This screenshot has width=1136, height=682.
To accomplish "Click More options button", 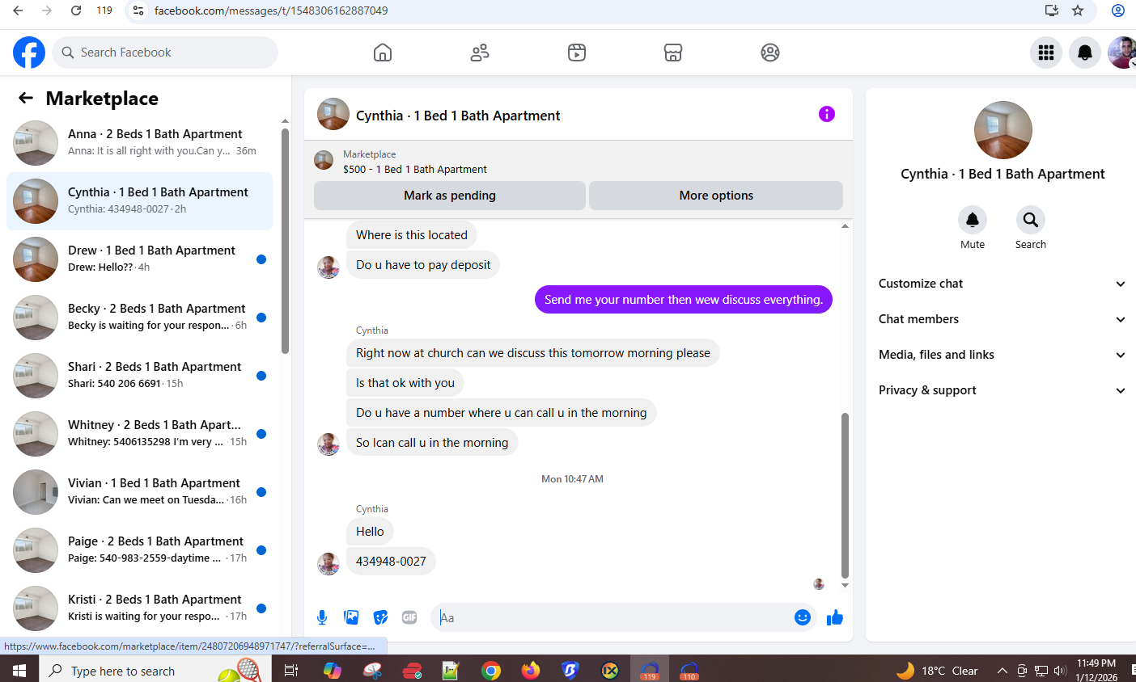I will [x=716, y=196].
